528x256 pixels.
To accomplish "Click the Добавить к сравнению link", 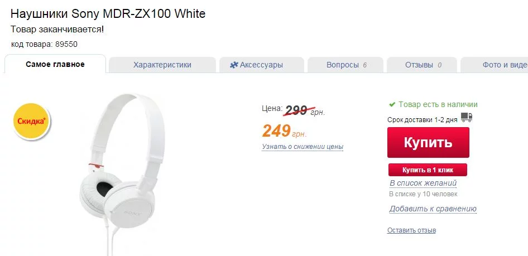I will click(433, 209).
